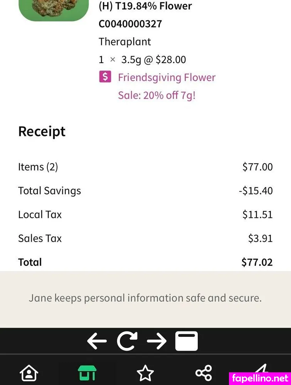Image resolution: width=291 pixels, height=385 pixels.
Task: Reload the page with the refresh icon
Action: pos(127,341)
